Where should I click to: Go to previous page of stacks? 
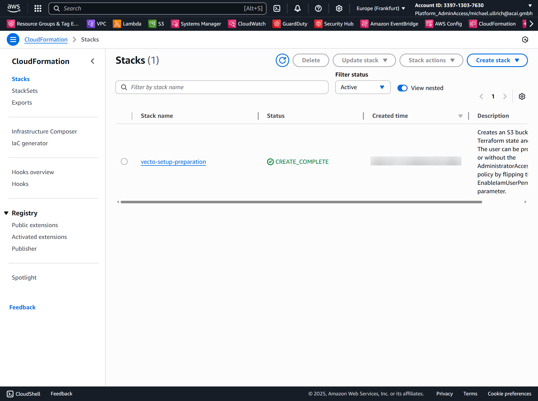click(481, 96)
